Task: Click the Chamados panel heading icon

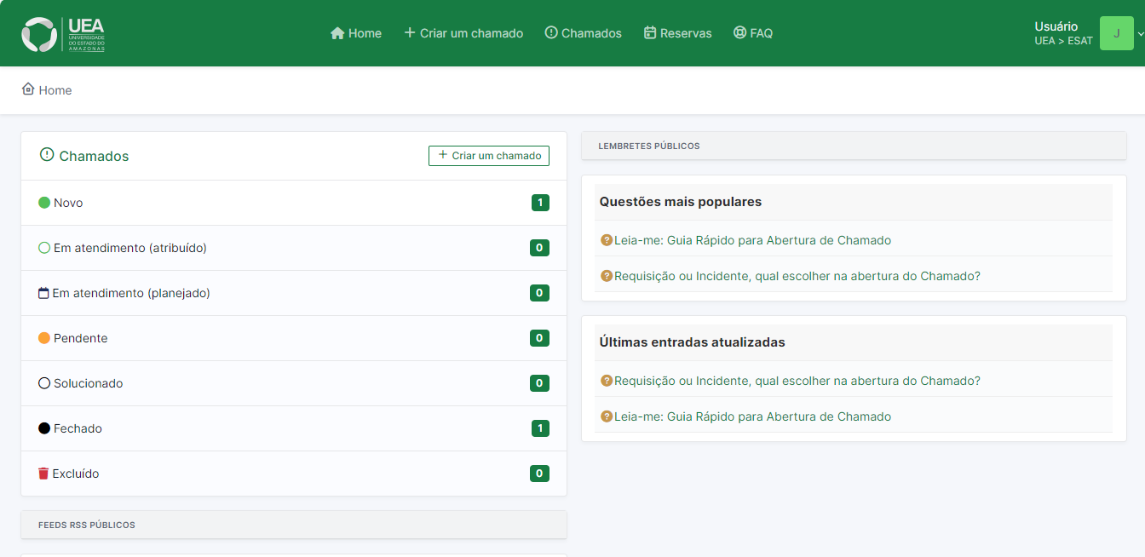Action: tap(47, 155)
